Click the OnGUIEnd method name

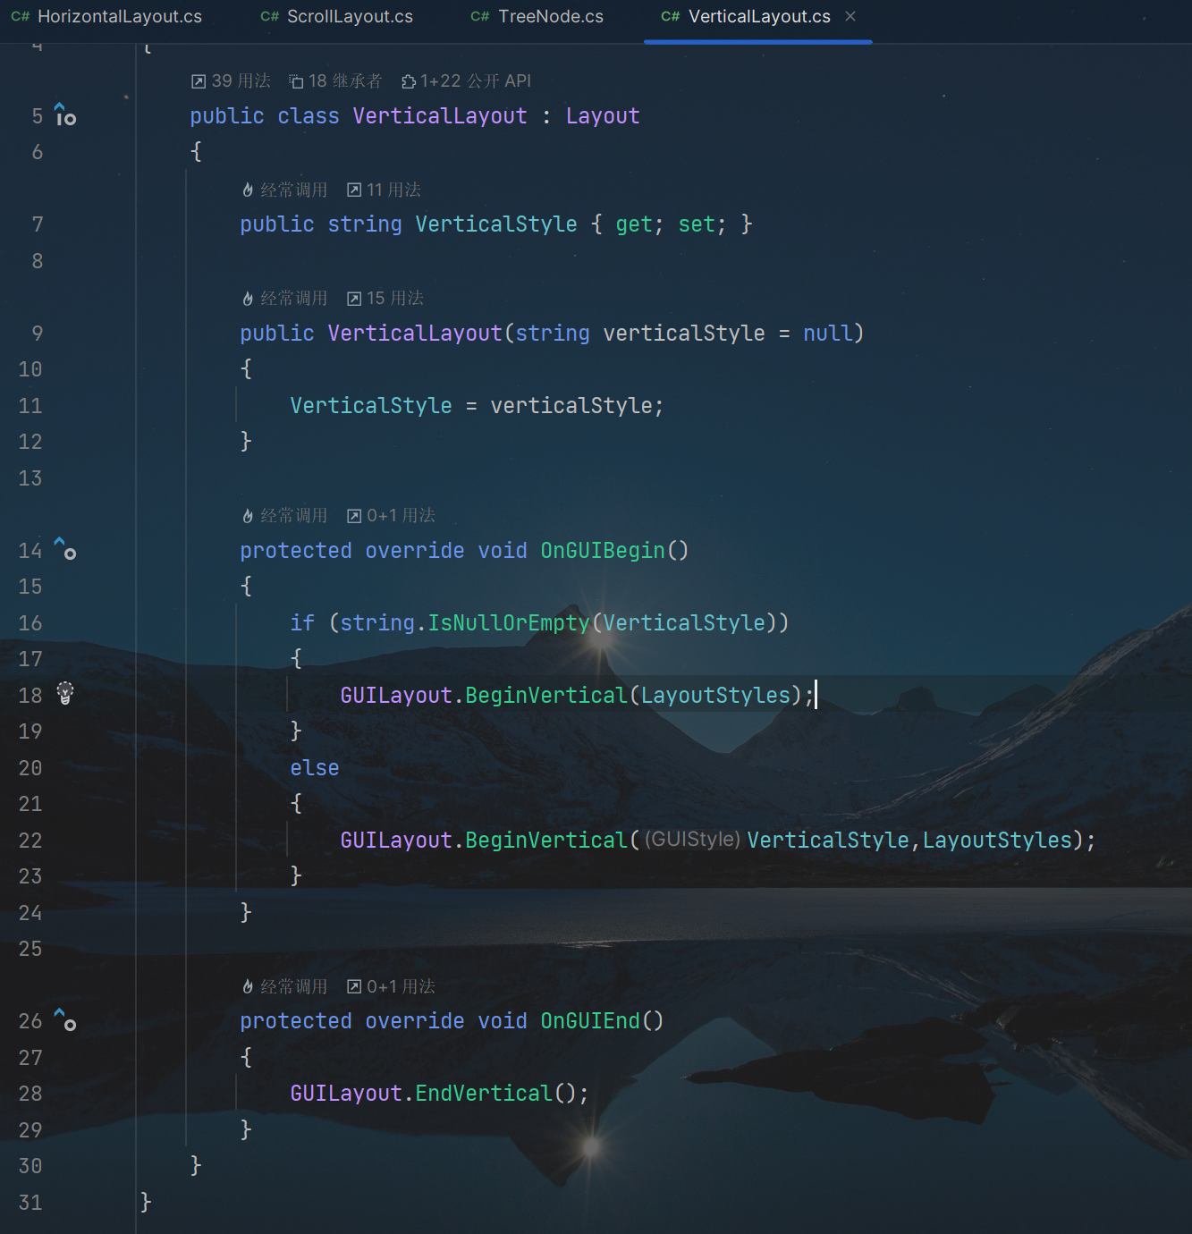click(x=590, y=1021)
